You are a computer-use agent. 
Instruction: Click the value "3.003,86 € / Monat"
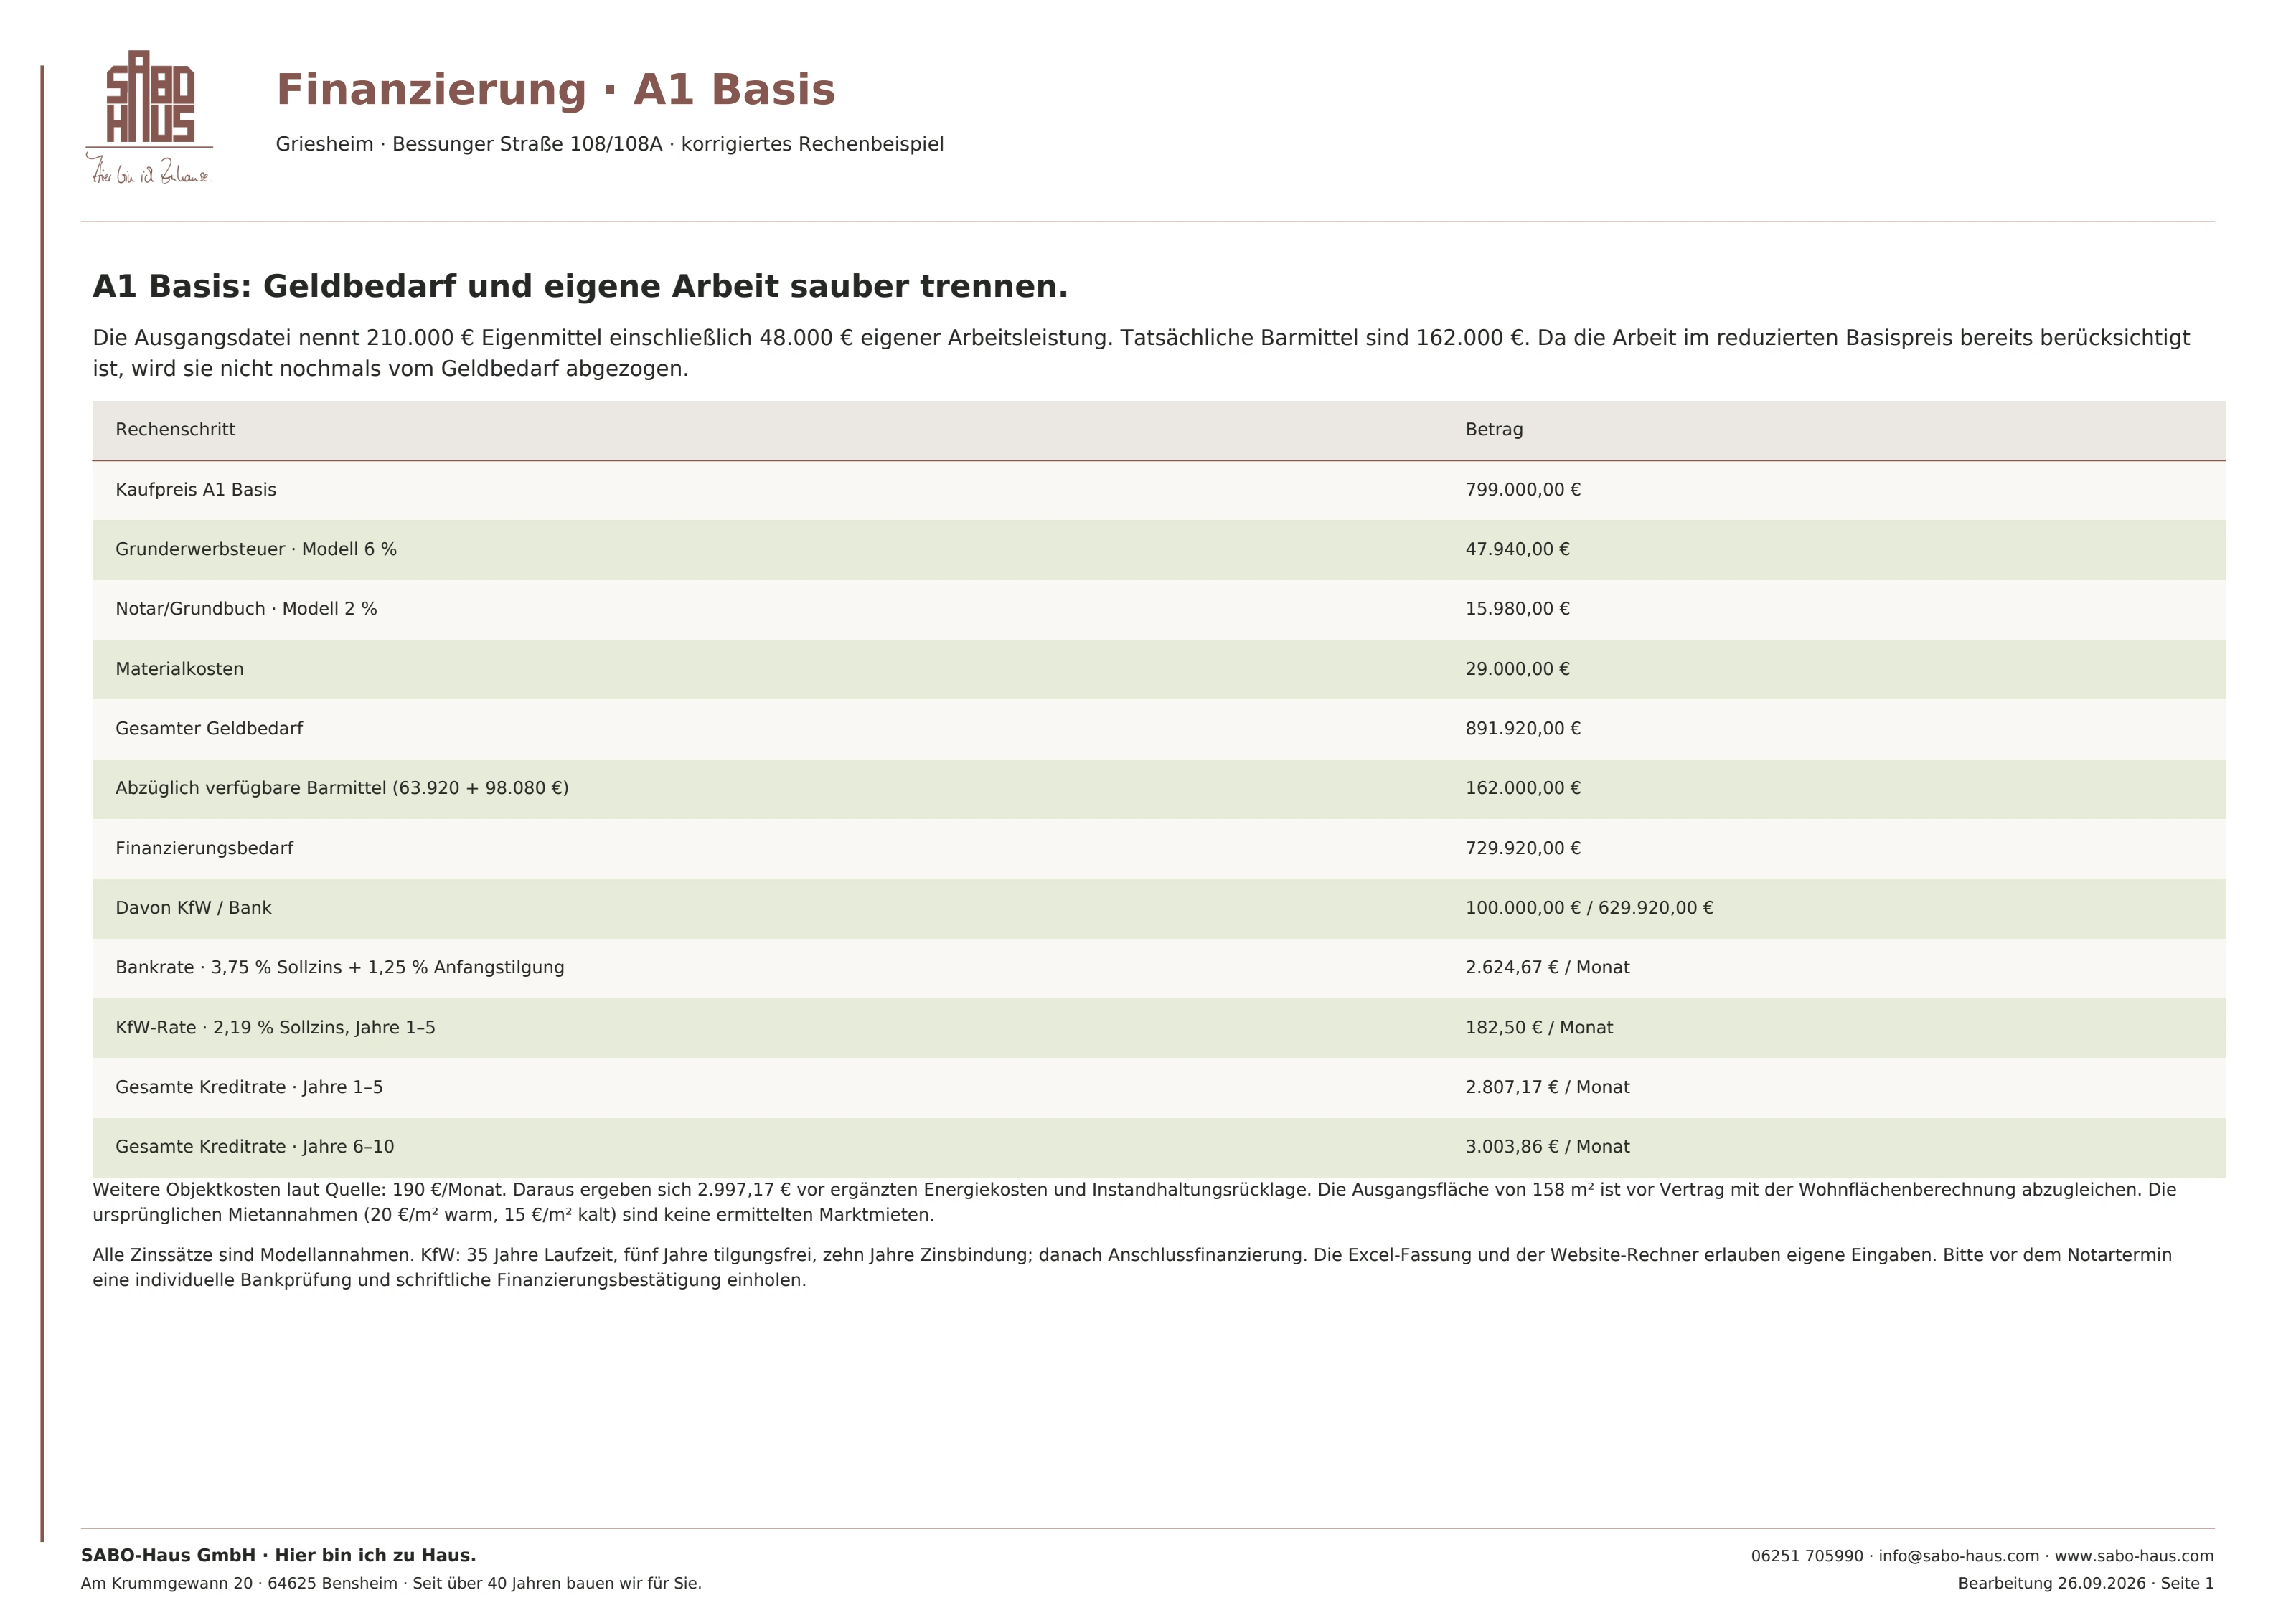[1547, 1146]
